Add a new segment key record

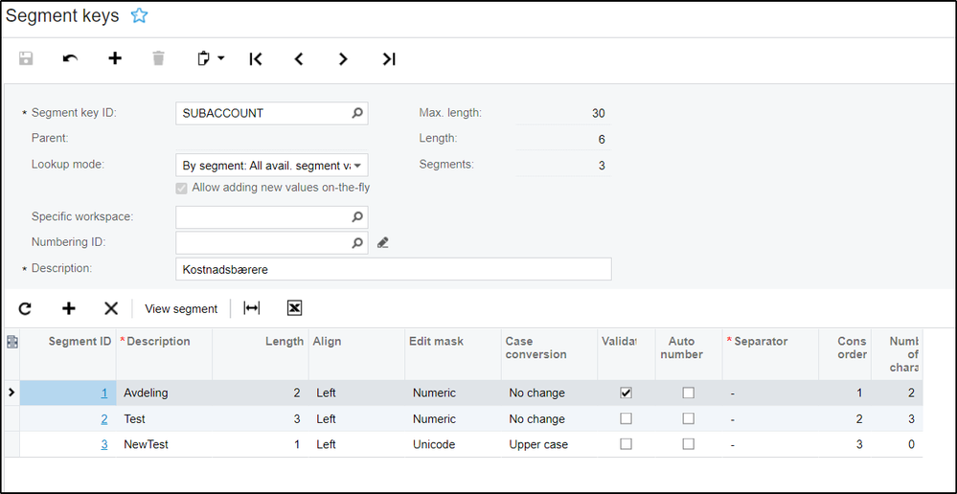(115, 59)
